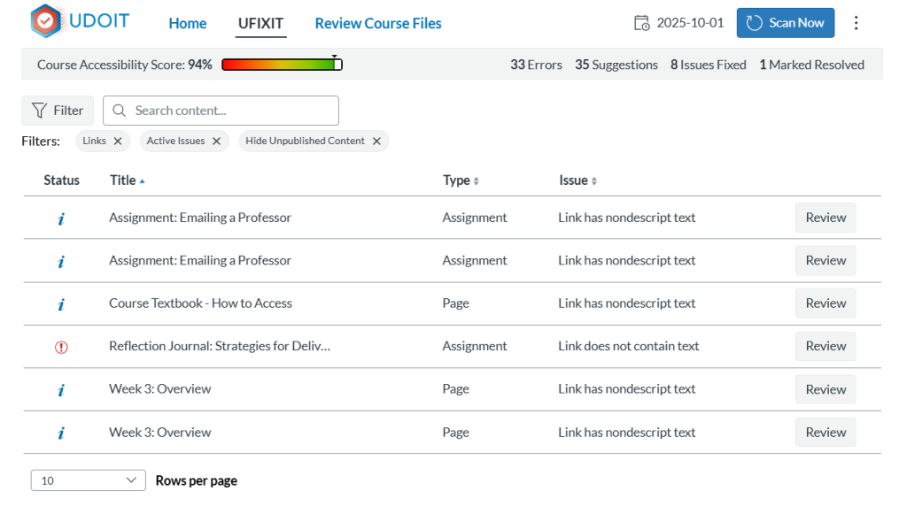The height and width of the screenshot is (506, 907).
Task: Click the 'Course Accessibility Score: 94%' label
Action: pos(124,65)
